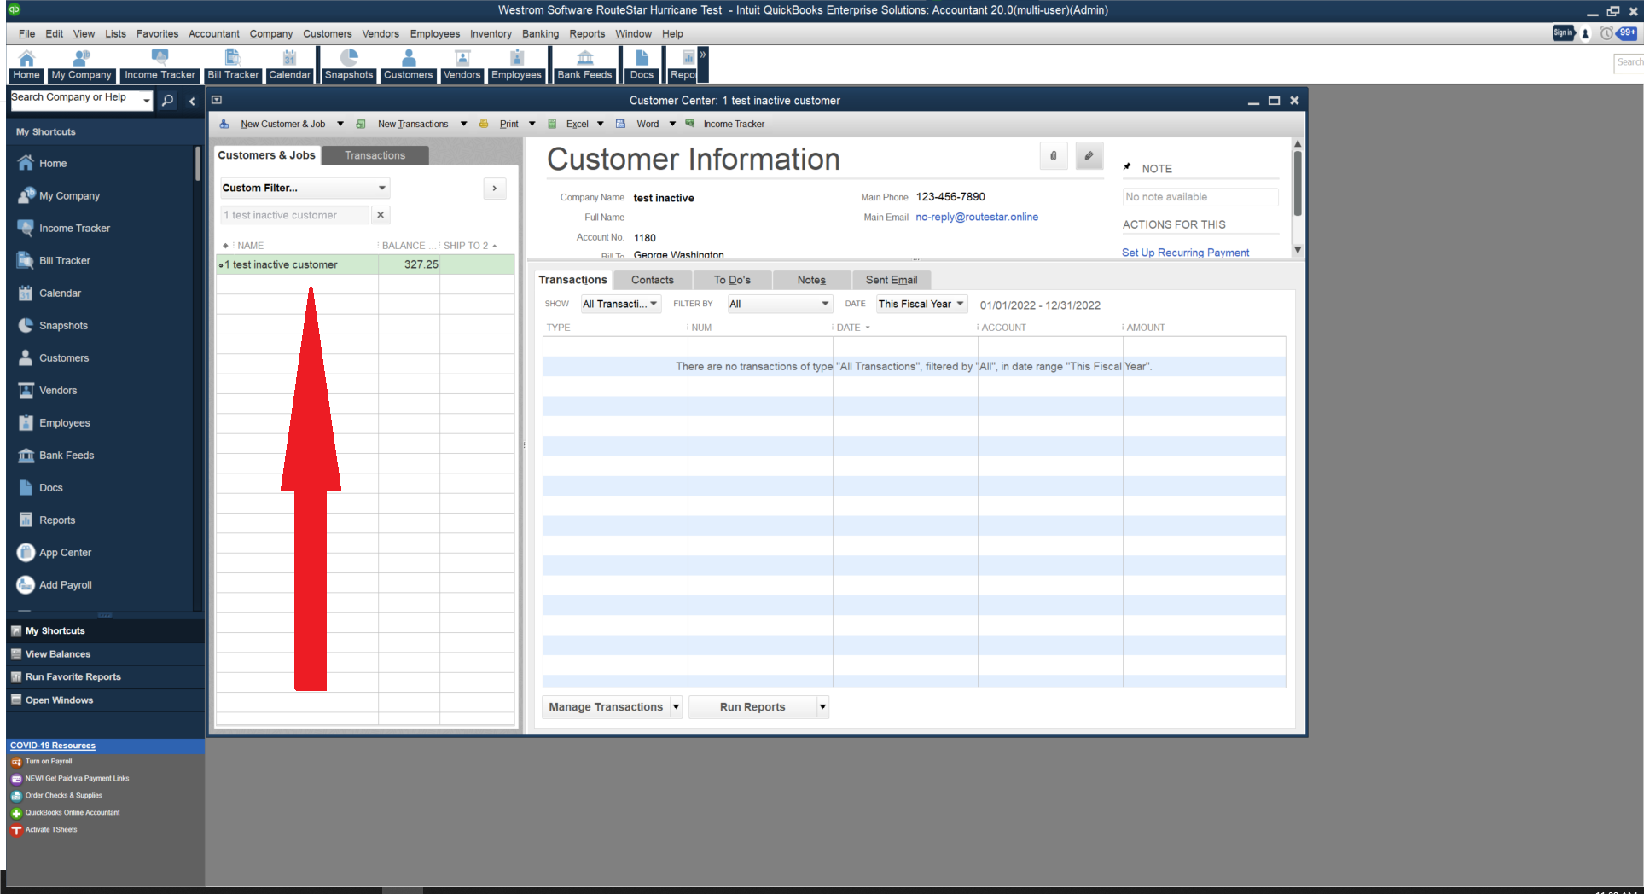
Task: Click the Set Up Recurring Payment link
Action: pyautogui.click(x=1185, y=253)
